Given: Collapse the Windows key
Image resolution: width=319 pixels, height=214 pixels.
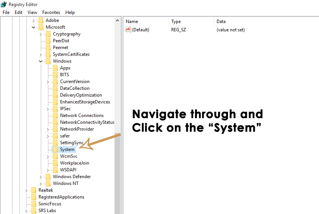Looking at the screenshot, I should pyautogui.click(x=41, y=61).
